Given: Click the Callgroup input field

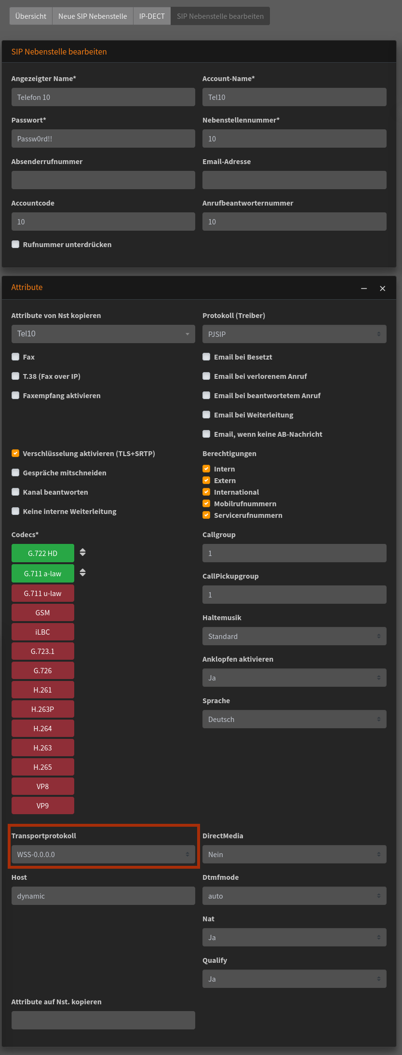Looking at the screenshot, I should click(x=295, y=553).
